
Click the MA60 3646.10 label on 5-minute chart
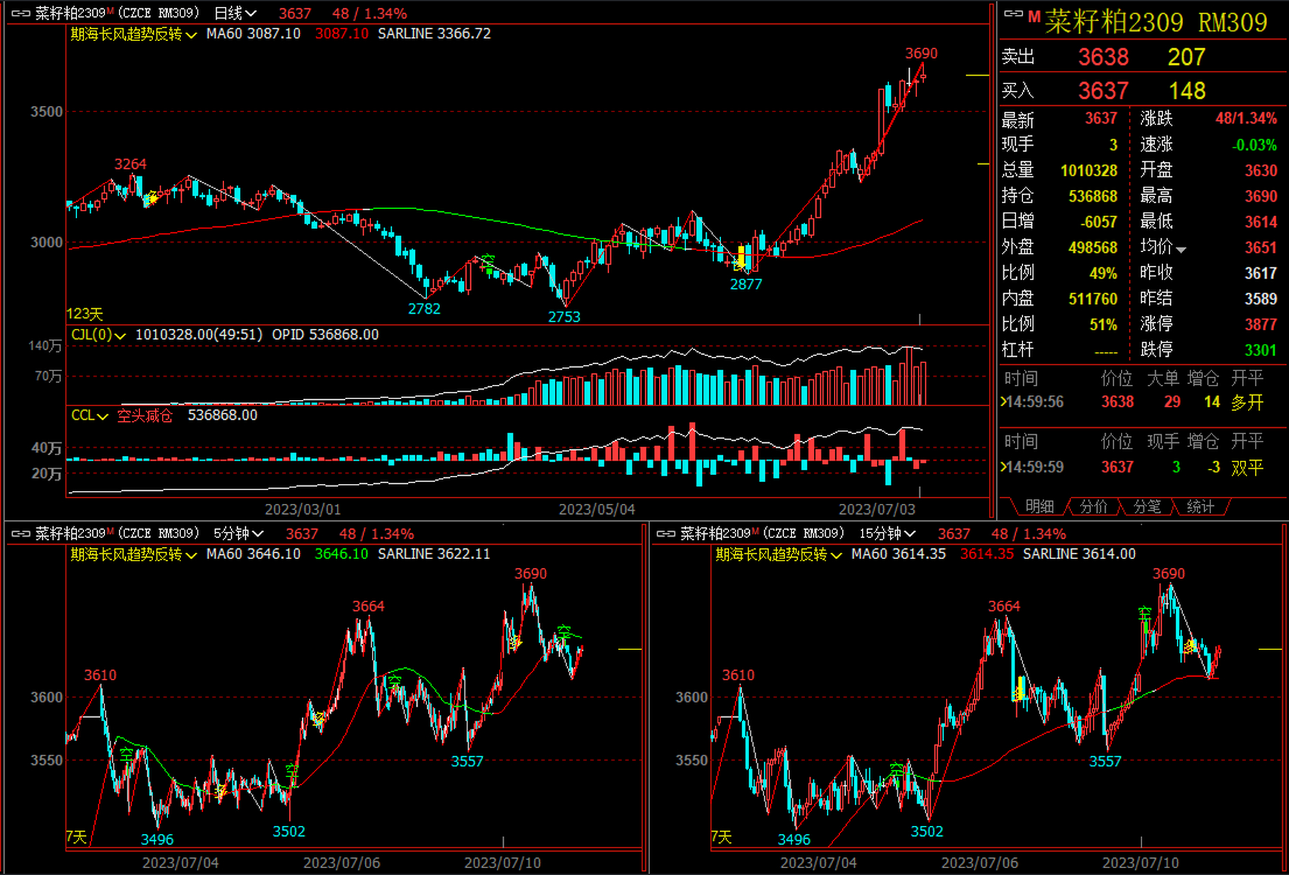coord(254,554)
